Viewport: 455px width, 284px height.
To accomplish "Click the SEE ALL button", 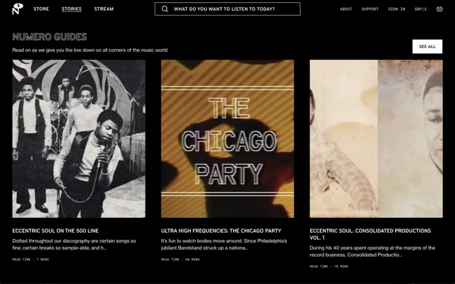I will pyautogui.click(x=427, y=46).
